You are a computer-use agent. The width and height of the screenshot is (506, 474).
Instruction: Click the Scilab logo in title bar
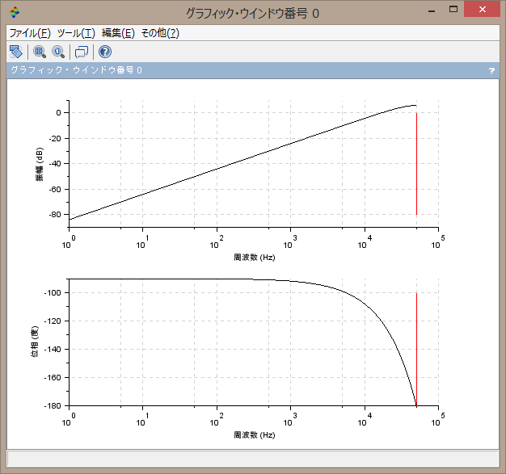click(15, 13)
